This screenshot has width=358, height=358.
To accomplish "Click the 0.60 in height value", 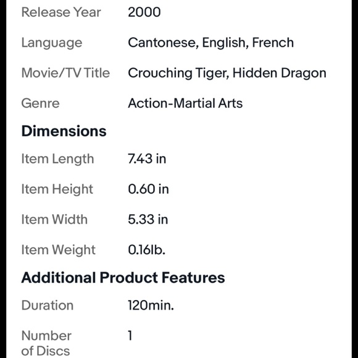I will point(148,189).
